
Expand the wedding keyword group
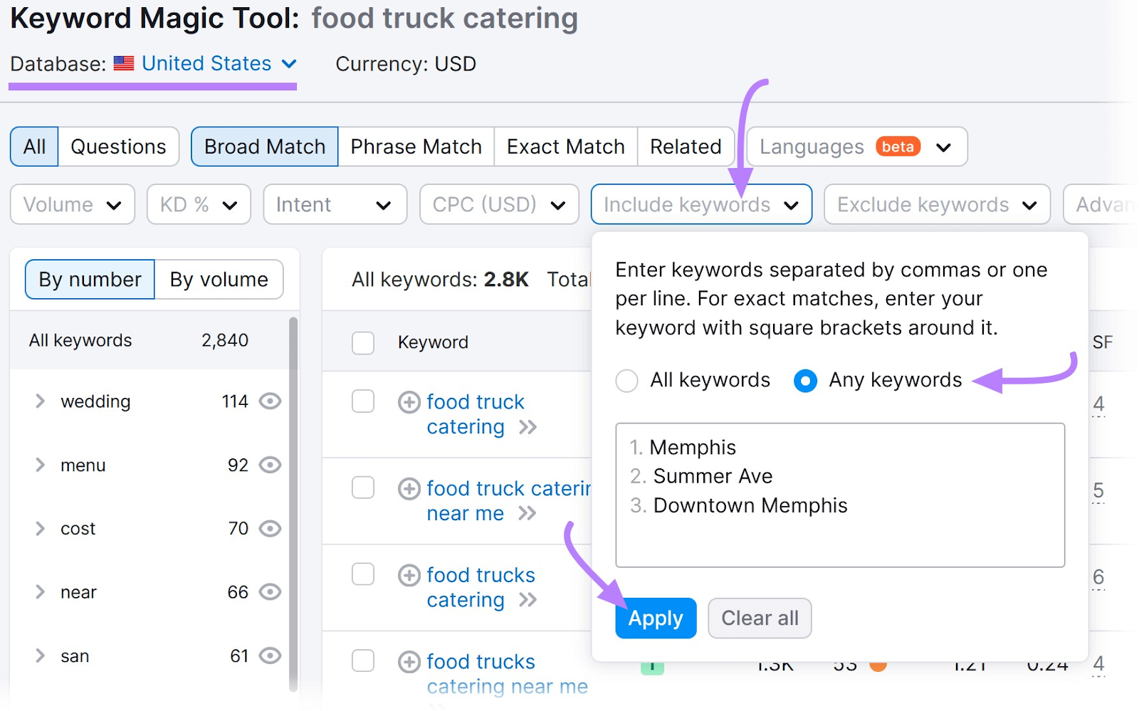click(40, 401)
